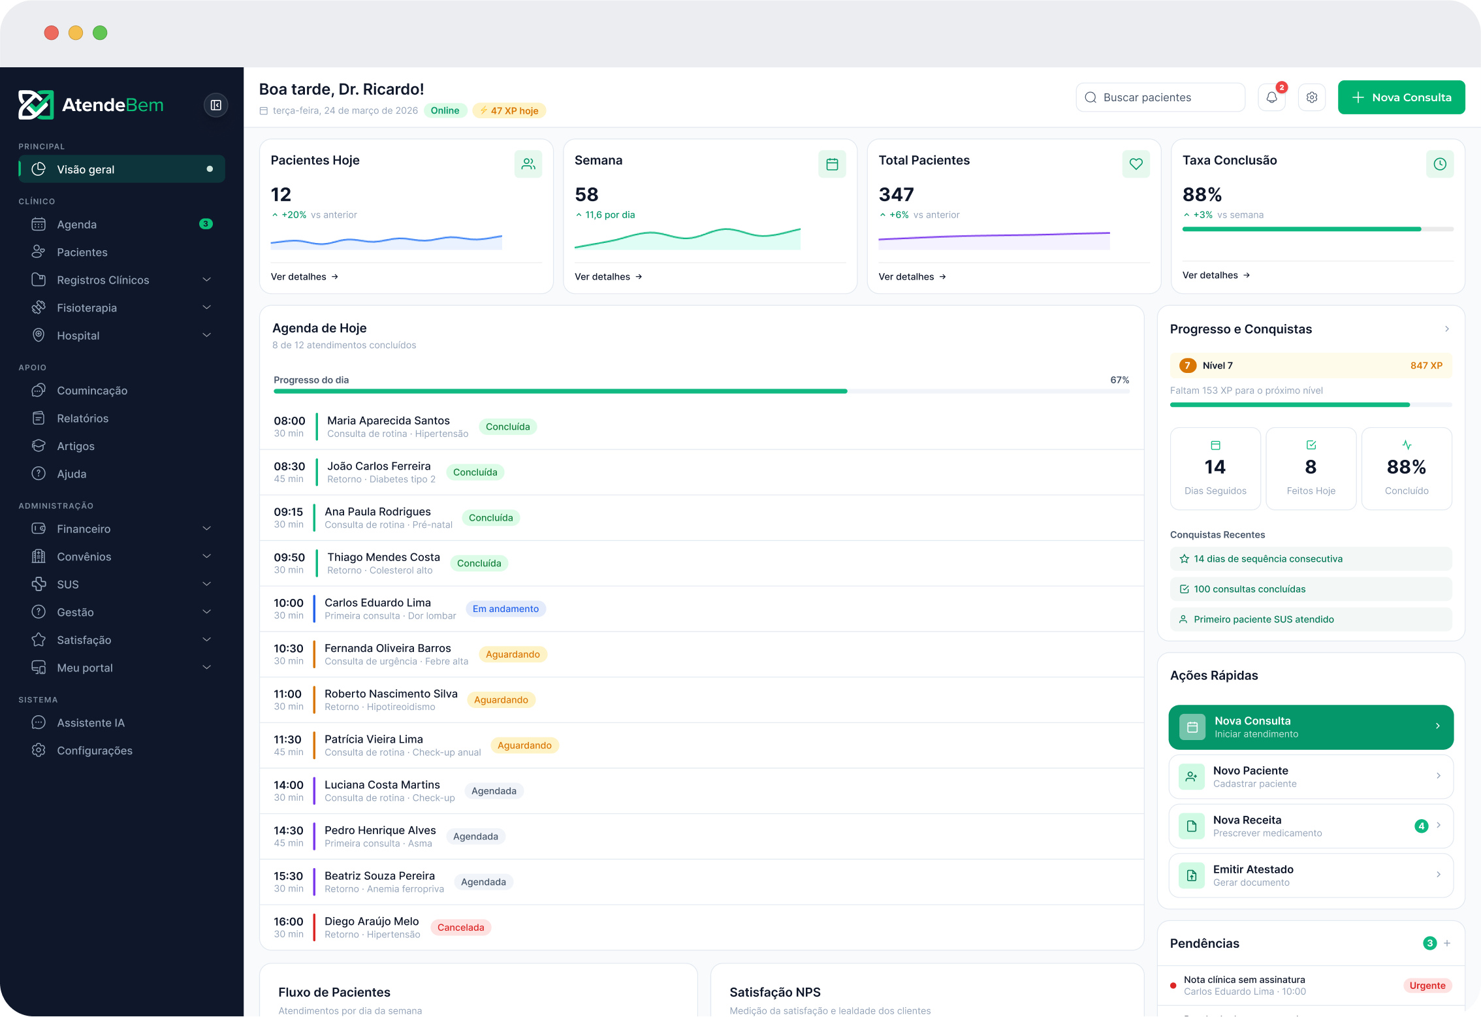Click the Taxa Conclusão clock icon

click(1440, 164)
